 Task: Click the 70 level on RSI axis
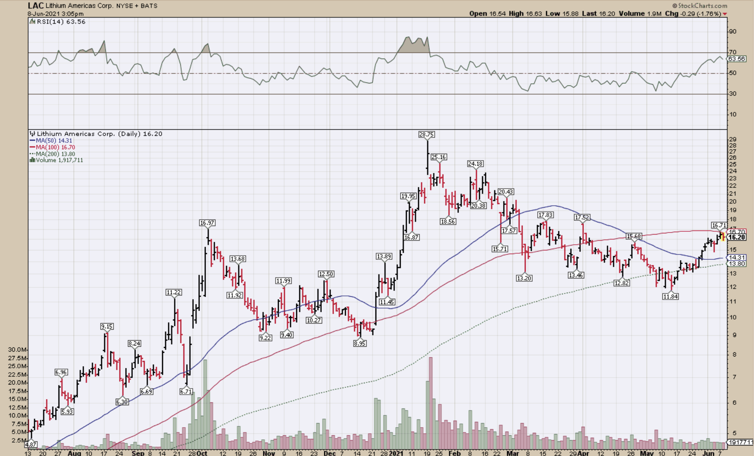click(733, 52)
